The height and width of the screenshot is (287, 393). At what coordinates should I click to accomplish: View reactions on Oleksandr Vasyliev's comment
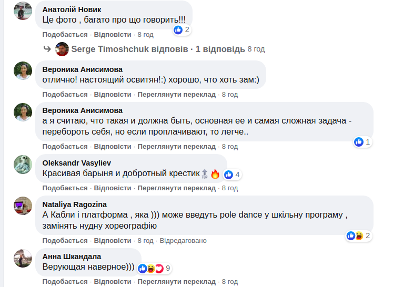pyautogui.click(x=232, y=175)
